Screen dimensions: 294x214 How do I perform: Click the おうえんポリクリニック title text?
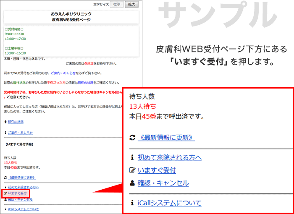pyautogui.click(x=71, y=14)
